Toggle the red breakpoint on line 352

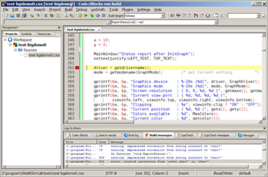[77, 68]
